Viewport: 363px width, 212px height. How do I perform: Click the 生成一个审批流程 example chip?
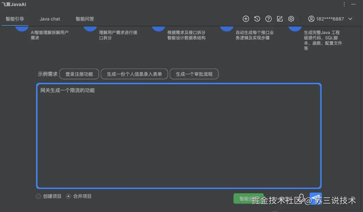(194, 74)
